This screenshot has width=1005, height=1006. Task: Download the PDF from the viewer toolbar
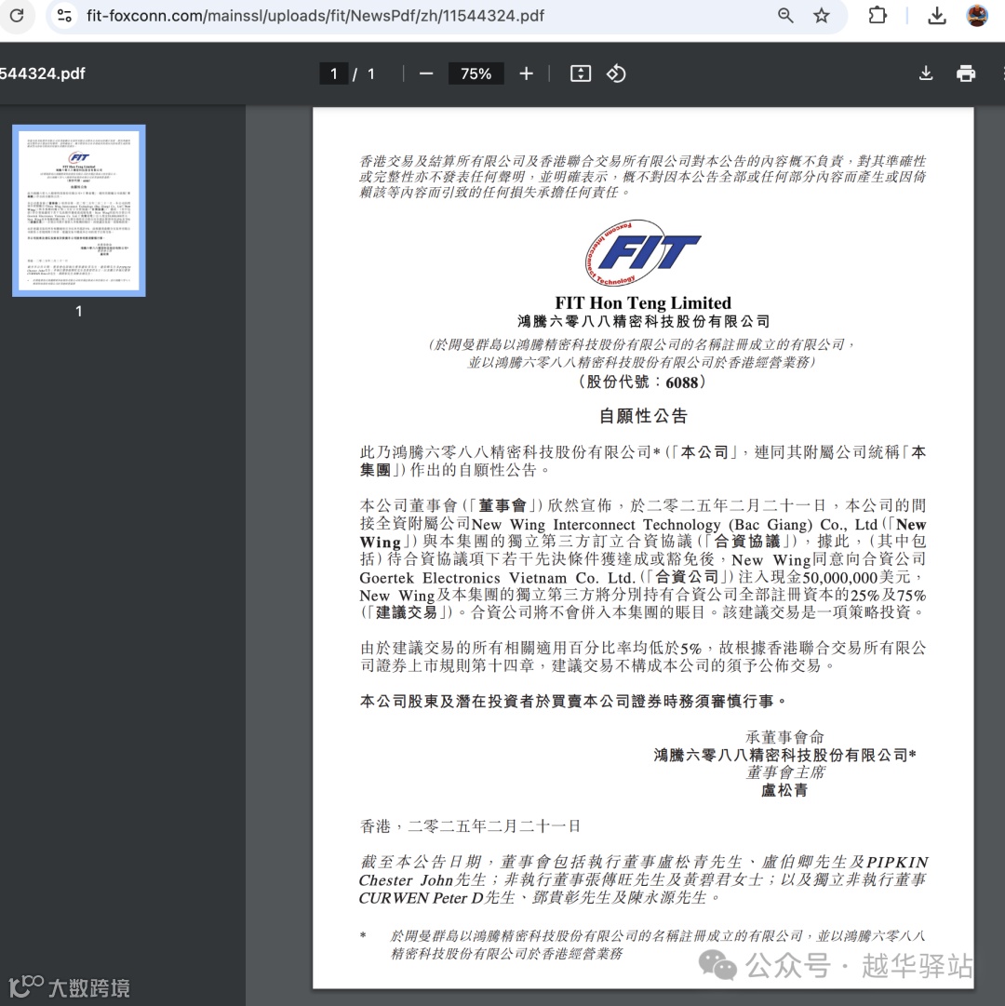(x=926, y=74)
